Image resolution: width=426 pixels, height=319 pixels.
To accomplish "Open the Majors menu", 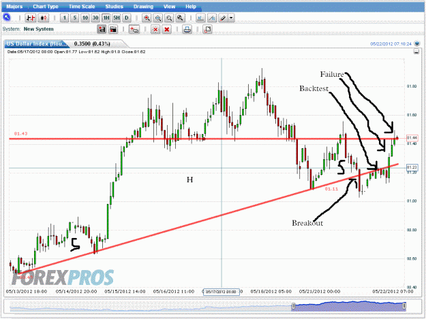I will (15, 7).
